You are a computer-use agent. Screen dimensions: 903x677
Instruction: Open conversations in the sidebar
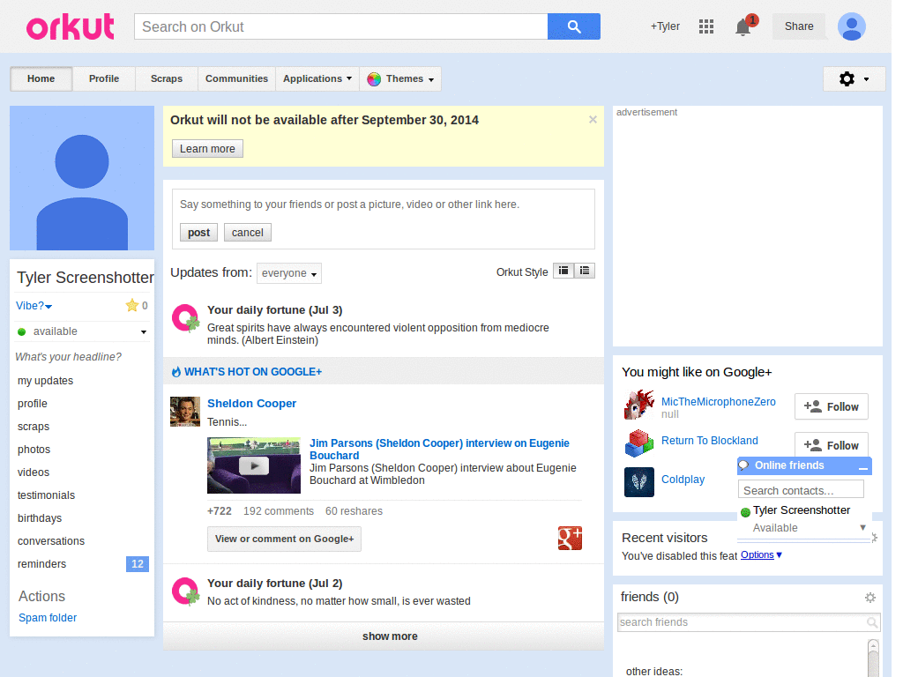click(51, 541)
